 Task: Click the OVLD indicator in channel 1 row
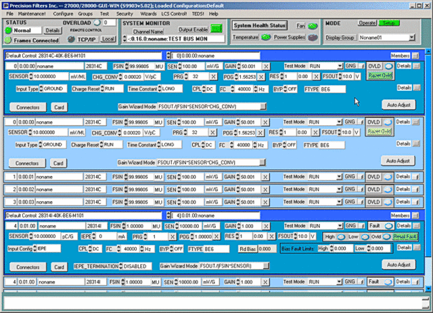388,177
